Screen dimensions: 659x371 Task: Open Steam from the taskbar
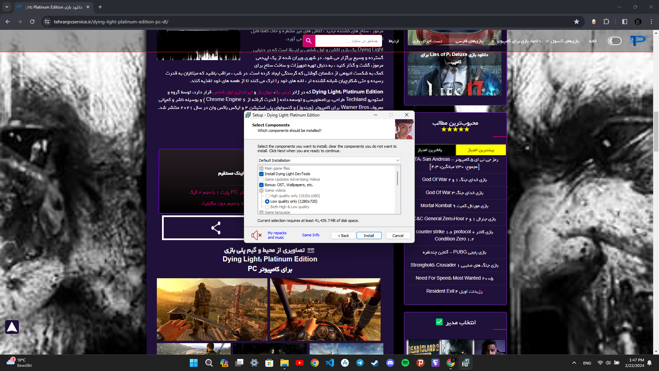pos(375,363)
